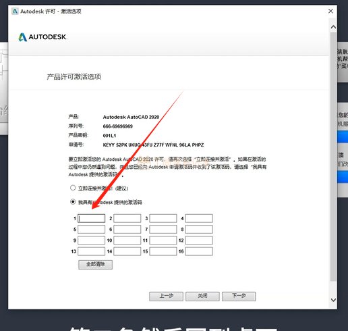Focus activation code field 14

(127, 251)
